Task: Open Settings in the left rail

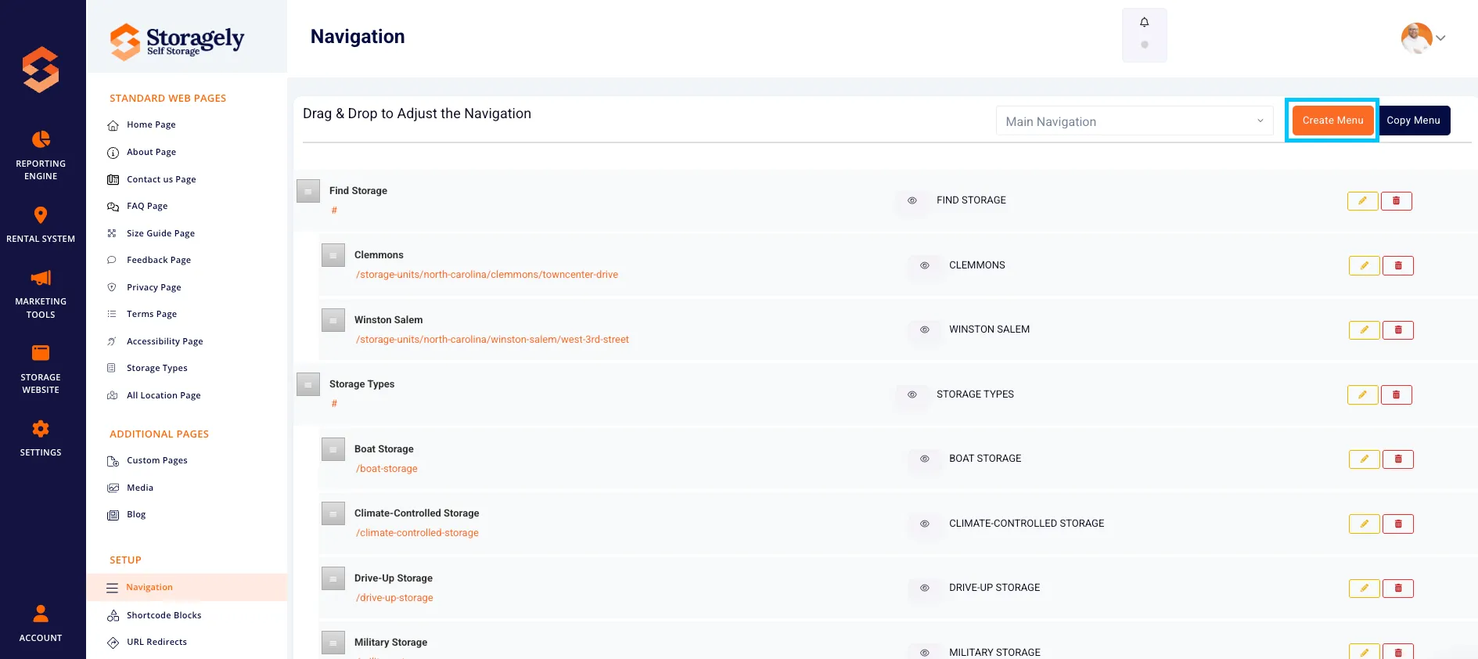Action: tap(41, 438)
